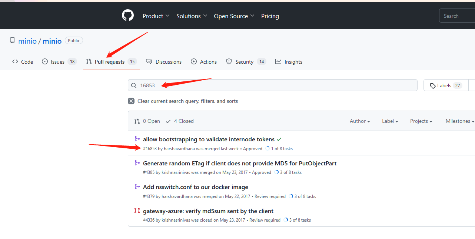The height and width of the screenshot is (239, 475).
Task: Open the Milestones filter dropdown
Action: click(x=460, y=121)
